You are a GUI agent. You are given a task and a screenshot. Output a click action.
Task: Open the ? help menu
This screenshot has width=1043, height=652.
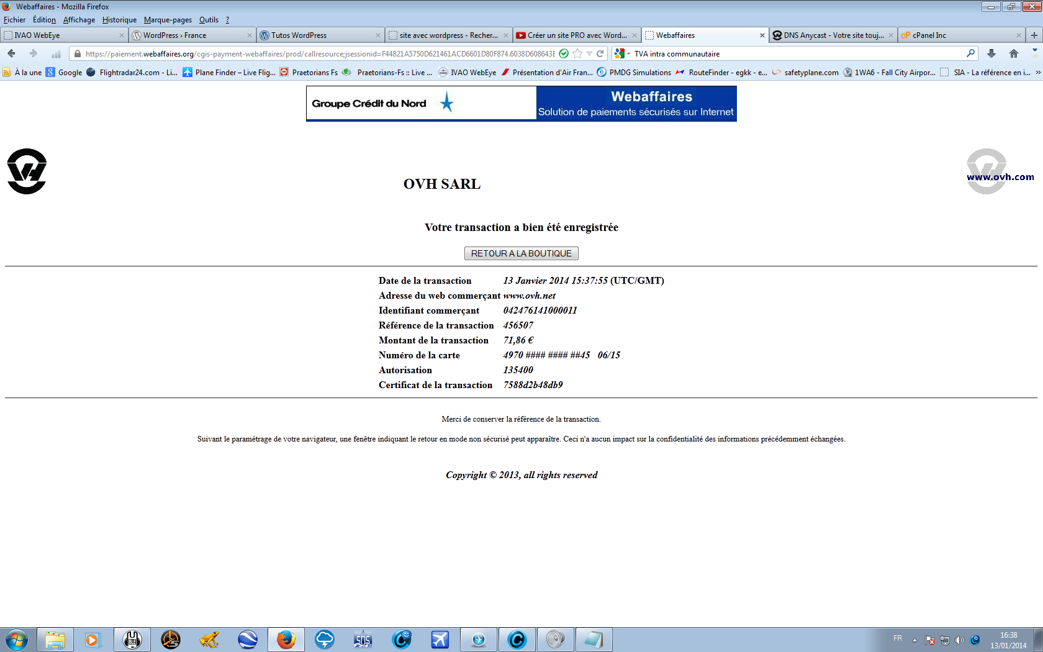[227, 20]
